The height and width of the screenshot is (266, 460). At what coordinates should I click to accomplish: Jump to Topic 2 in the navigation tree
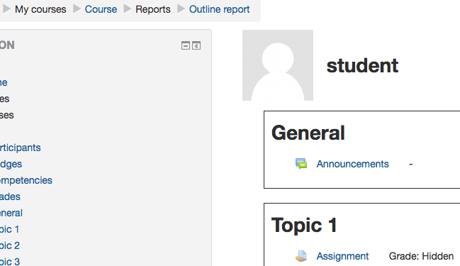point(10,245)
